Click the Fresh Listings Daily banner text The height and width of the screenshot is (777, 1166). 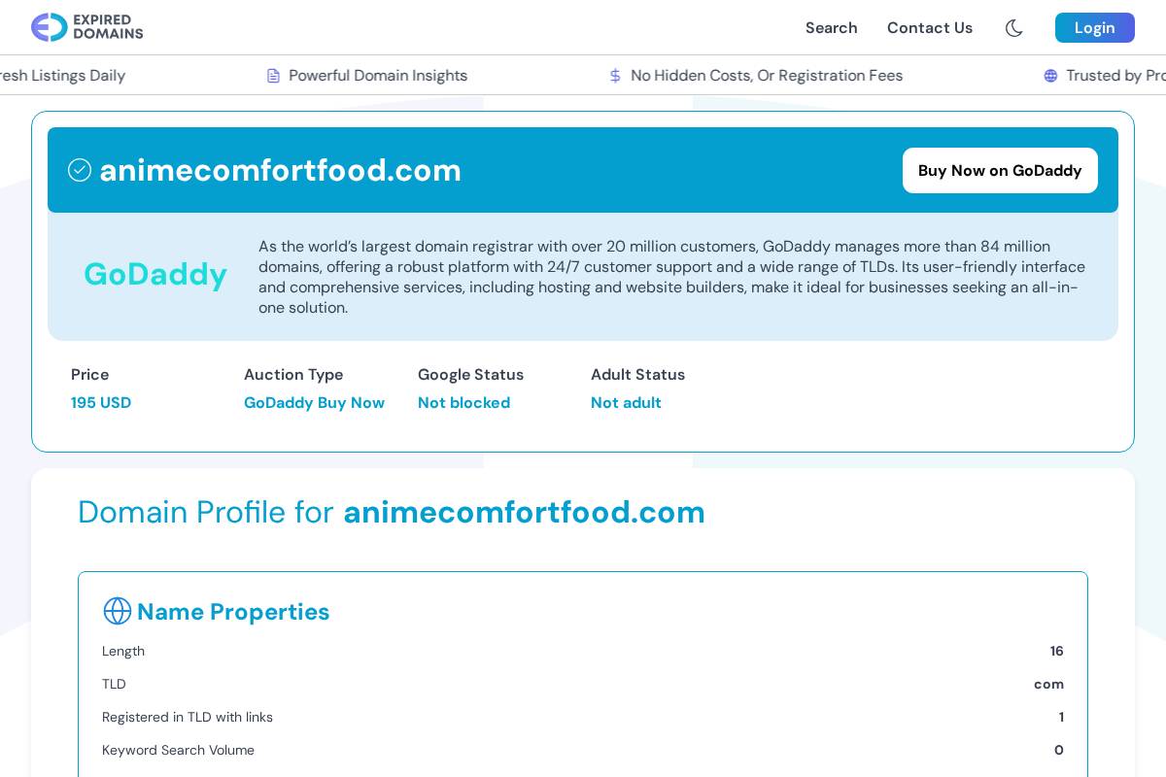(x=62, y=75)
